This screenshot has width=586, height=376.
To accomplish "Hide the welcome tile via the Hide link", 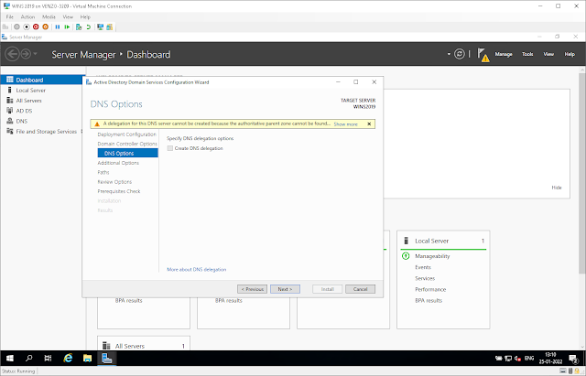I will click(x=557, y=188).
